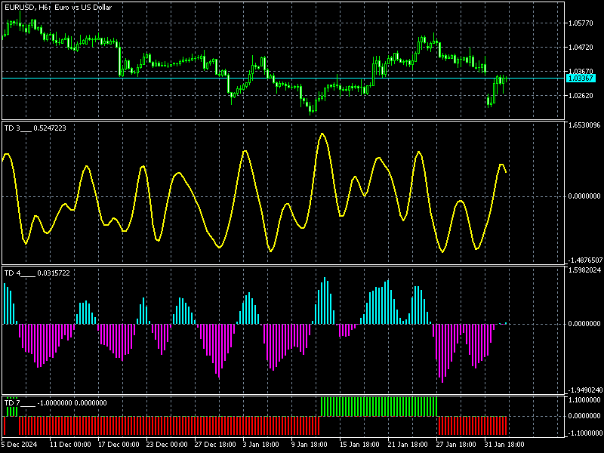
Task: Click the 1.03670 price axis label
Action: click(x=581, y=71)
